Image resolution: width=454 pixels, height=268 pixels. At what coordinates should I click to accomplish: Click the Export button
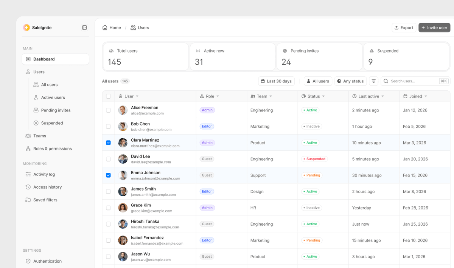point(404,28)
